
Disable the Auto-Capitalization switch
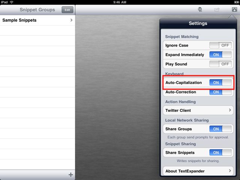pos(220,82)
